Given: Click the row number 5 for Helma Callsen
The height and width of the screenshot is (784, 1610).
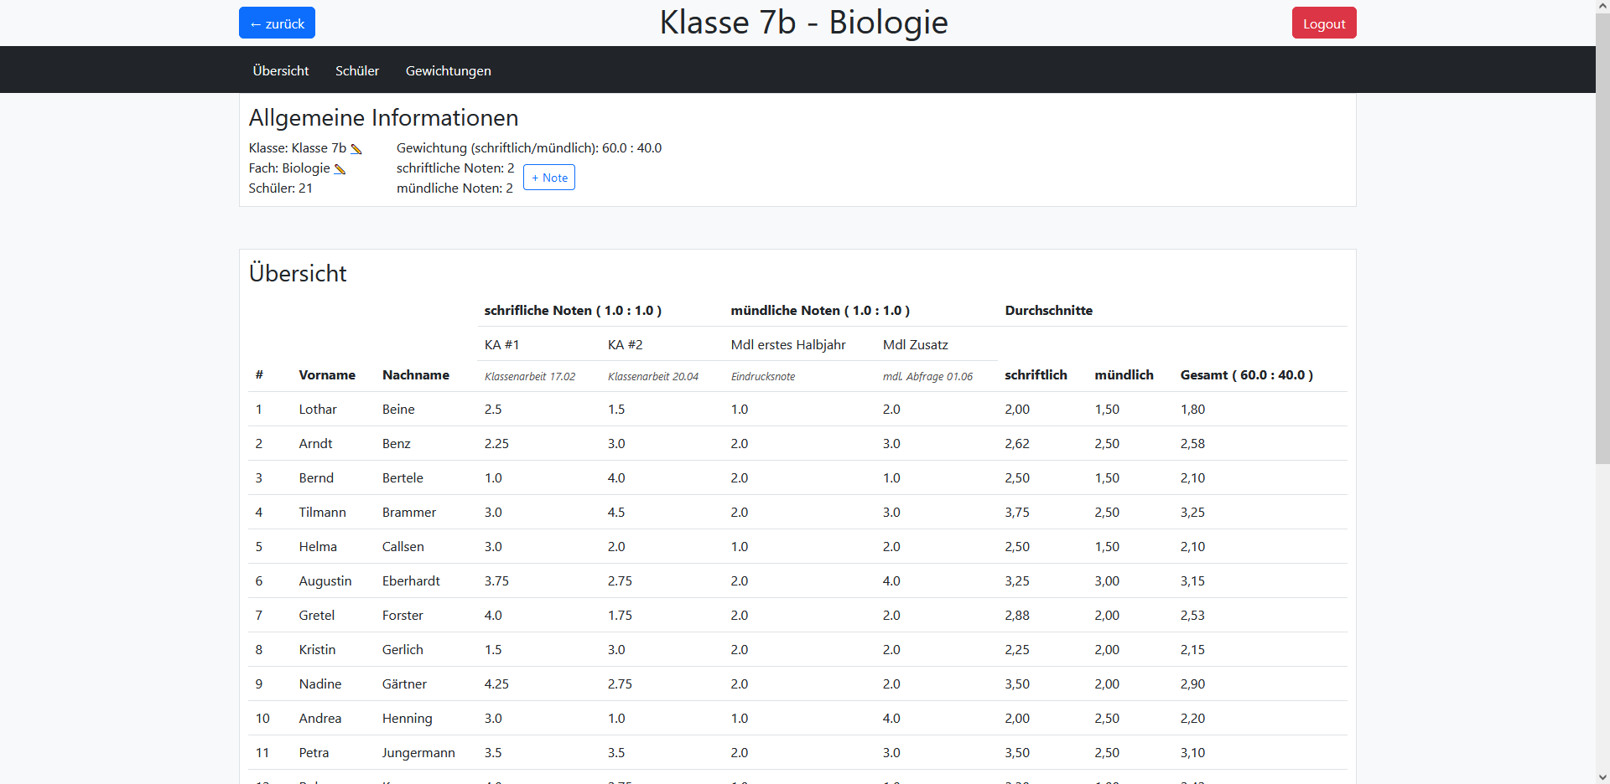Looking at the screenshot, I should point(259,546).
